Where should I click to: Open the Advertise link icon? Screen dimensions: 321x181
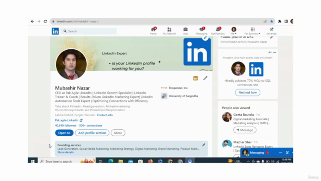pyautogui.click(x=271, y=31)
